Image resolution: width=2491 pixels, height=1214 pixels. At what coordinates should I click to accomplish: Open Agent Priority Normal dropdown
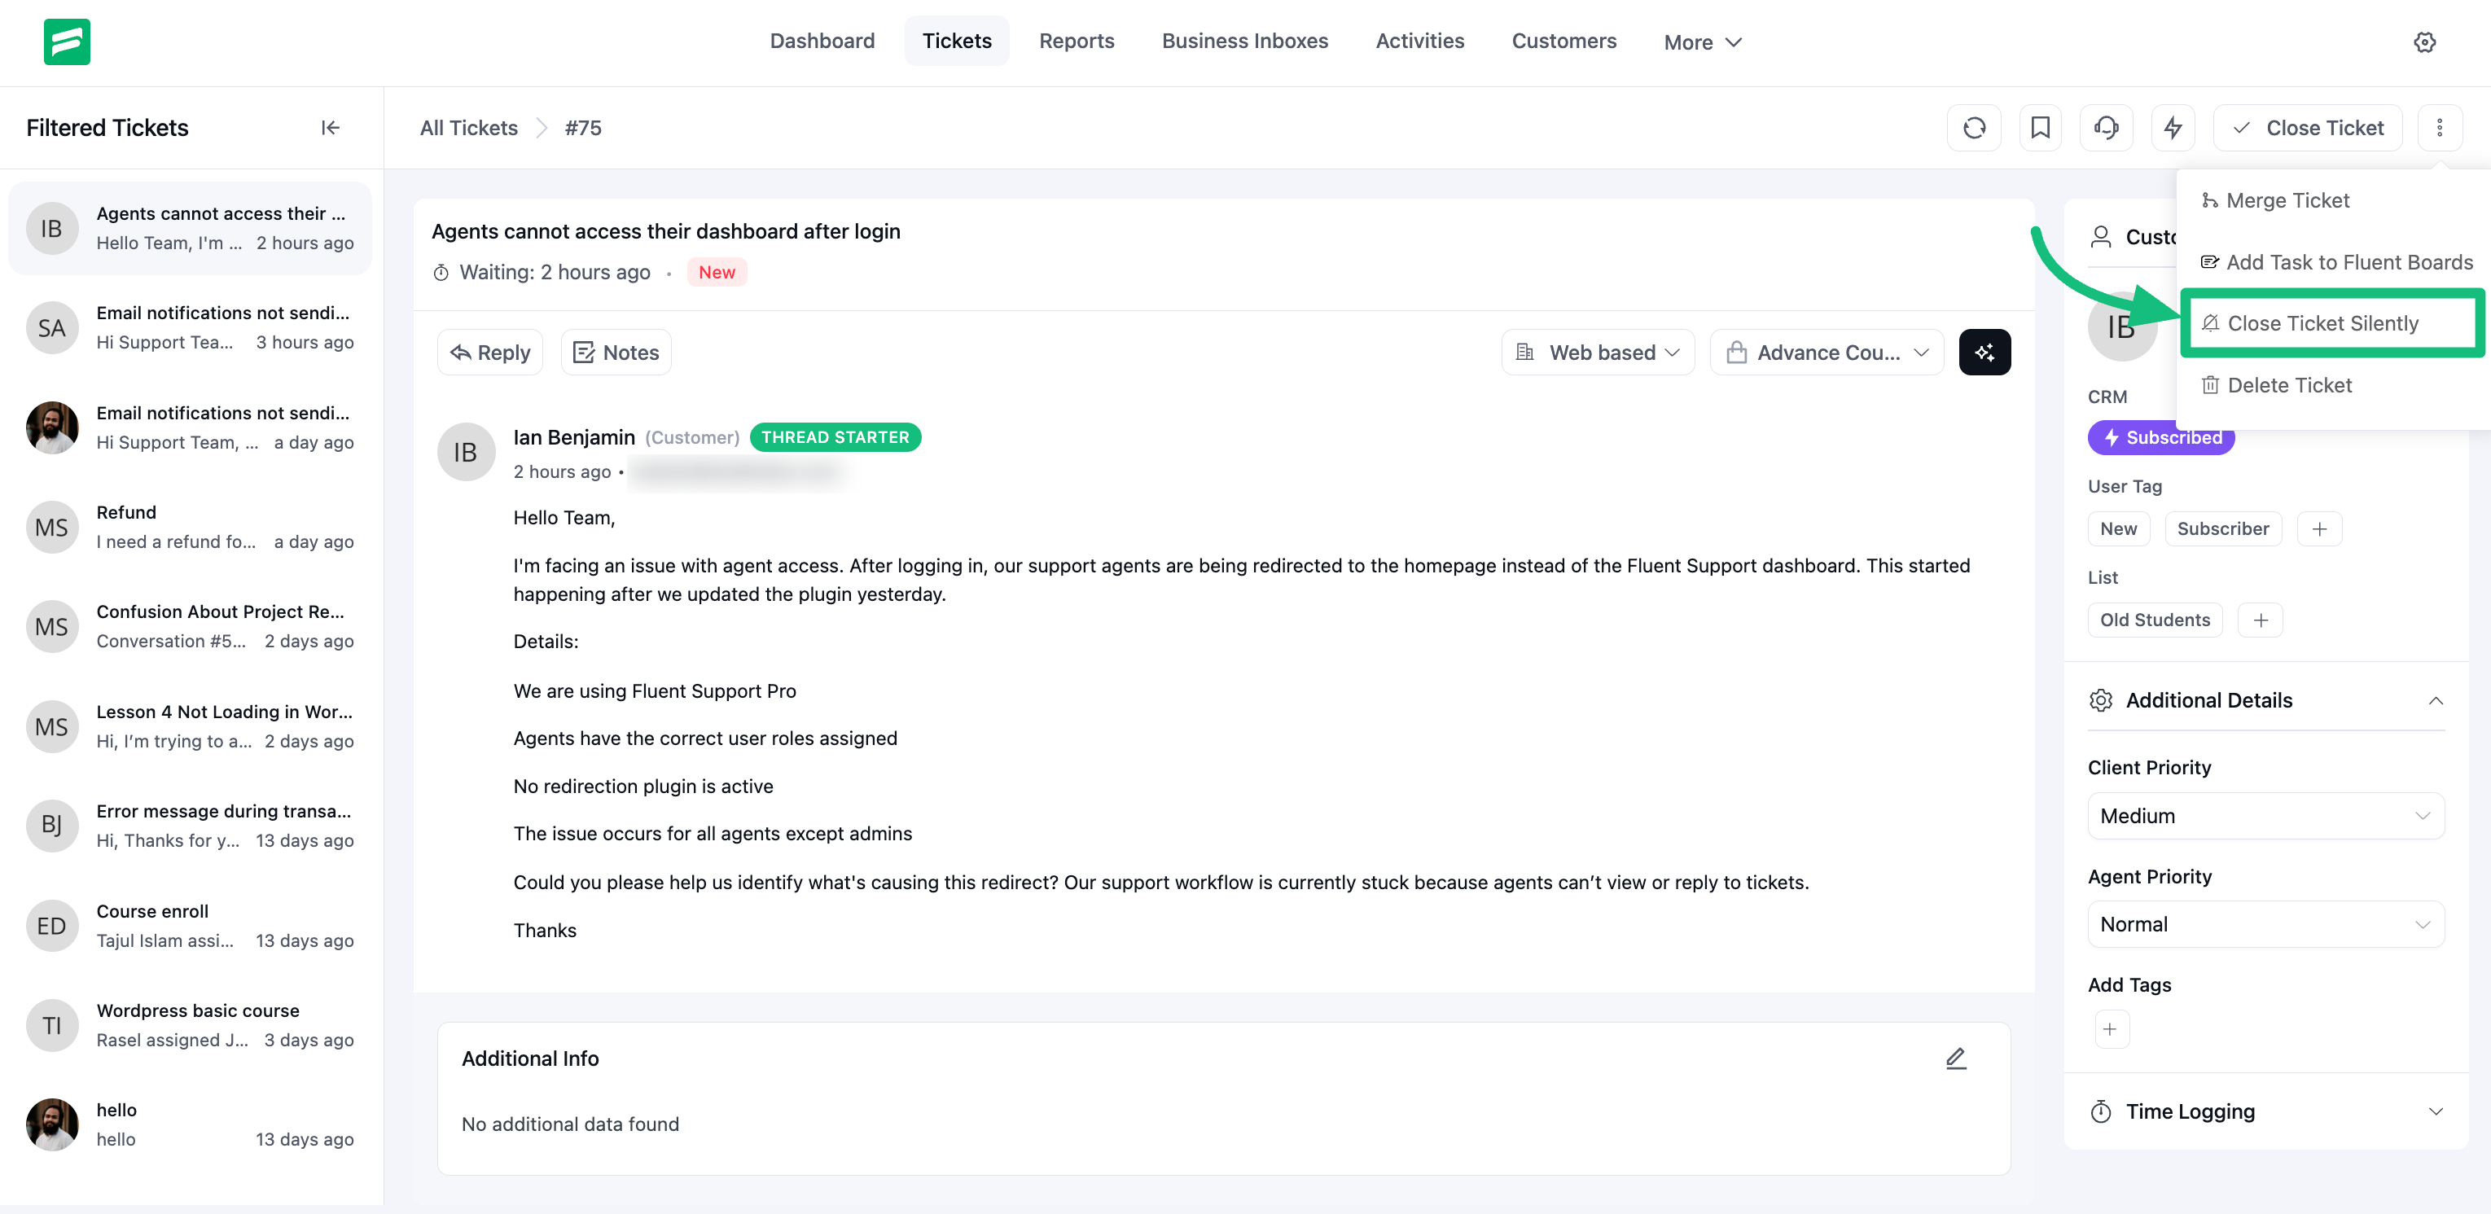pyautogui.click(x=2265, y=924)
